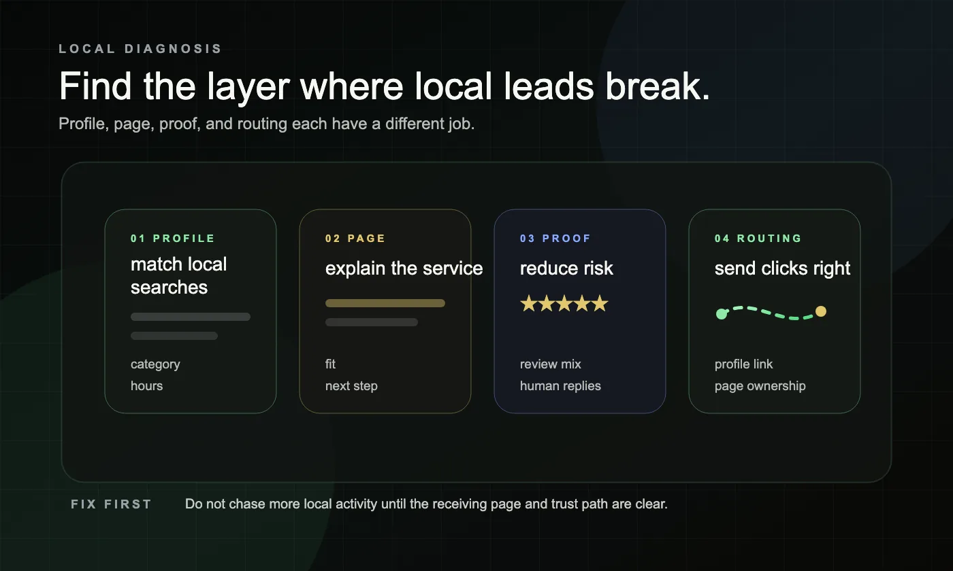Viewport: 953px width, 571px height.
Task: Click 'human replies' in the Proof card
Action: coord(560,386)
